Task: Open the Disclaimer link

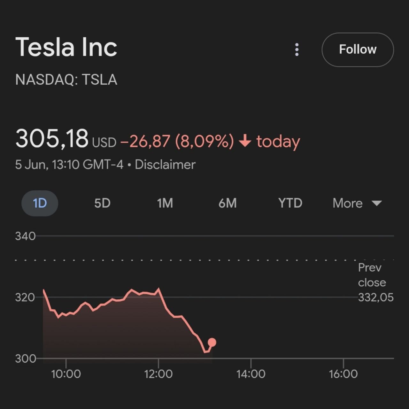Action: tap(165, 165)
